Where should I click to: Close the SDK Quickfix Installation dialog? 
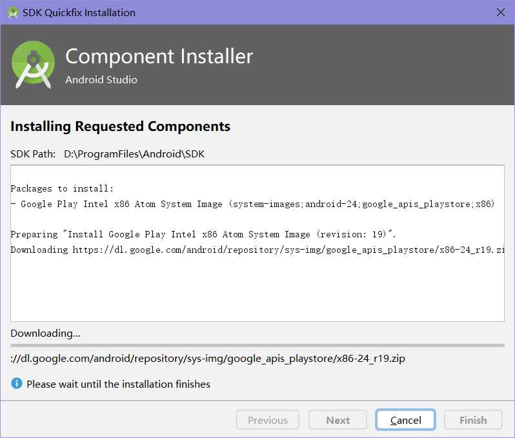point(501,12)
